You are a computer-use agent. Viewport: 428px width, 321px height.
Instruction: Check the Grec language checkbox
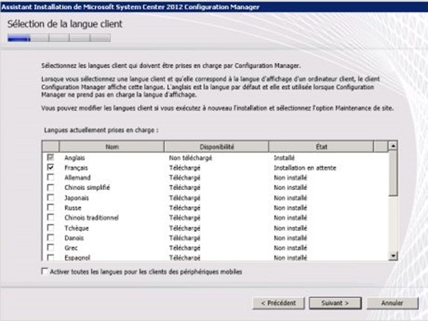click(x=51, y=248)
